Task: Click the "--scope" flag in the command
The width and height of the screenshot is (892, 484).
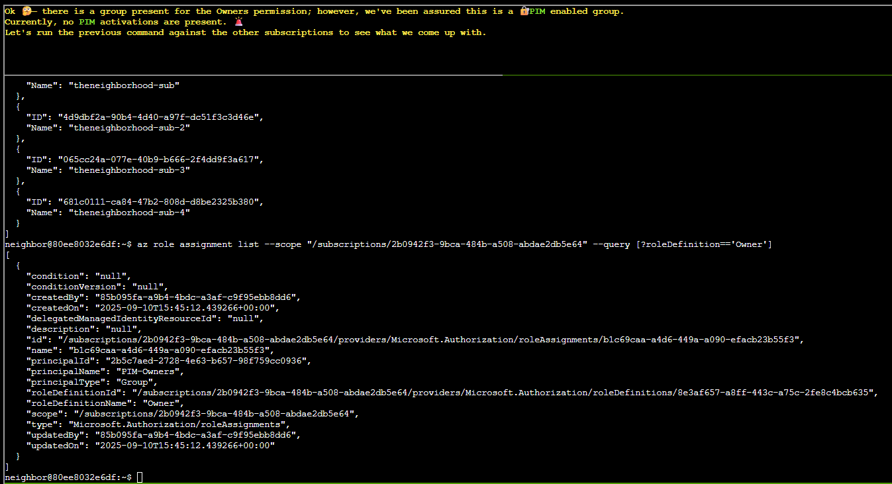Action: [283, 244]
